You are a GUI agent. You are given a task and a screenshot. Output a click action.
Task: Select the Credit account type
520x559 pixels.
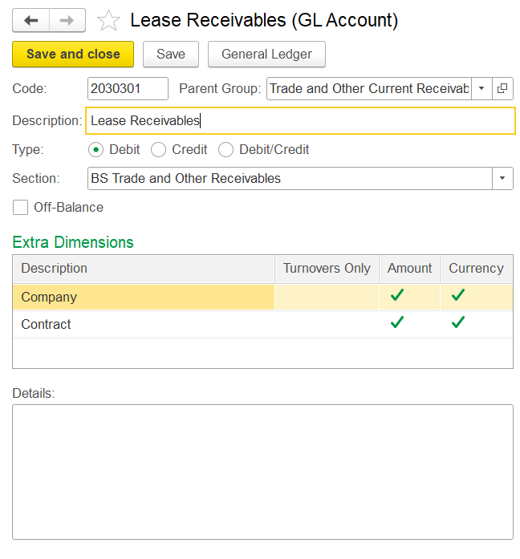159,149
